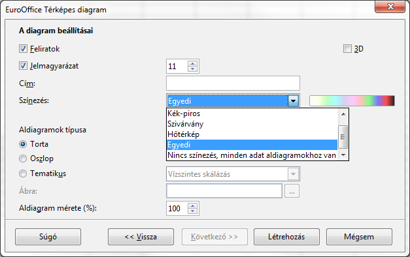Screen dimensions: 410x257
Task: Toggle the Jelmagyarázat checkbox
Action: tap(23, 66)
